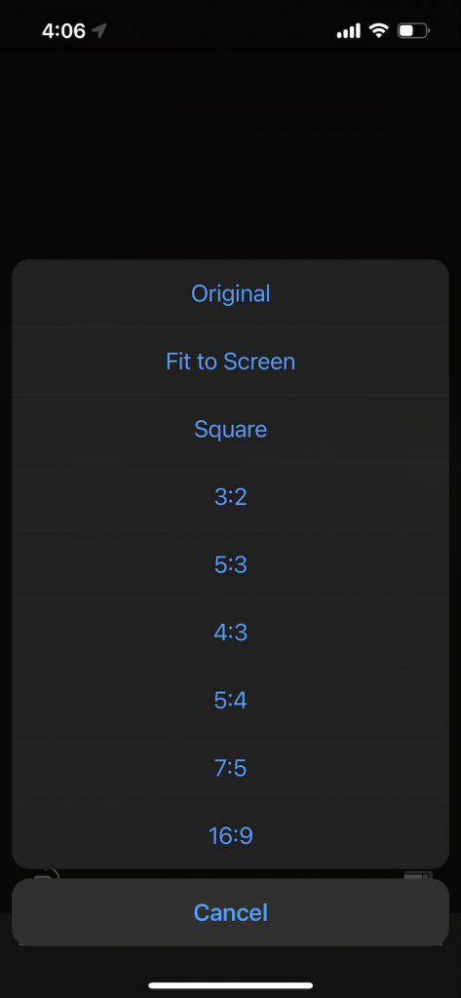Tap the cellular signal bars icon
The width and height of the screenshot is (461, 998).
(x=348, y=30)
